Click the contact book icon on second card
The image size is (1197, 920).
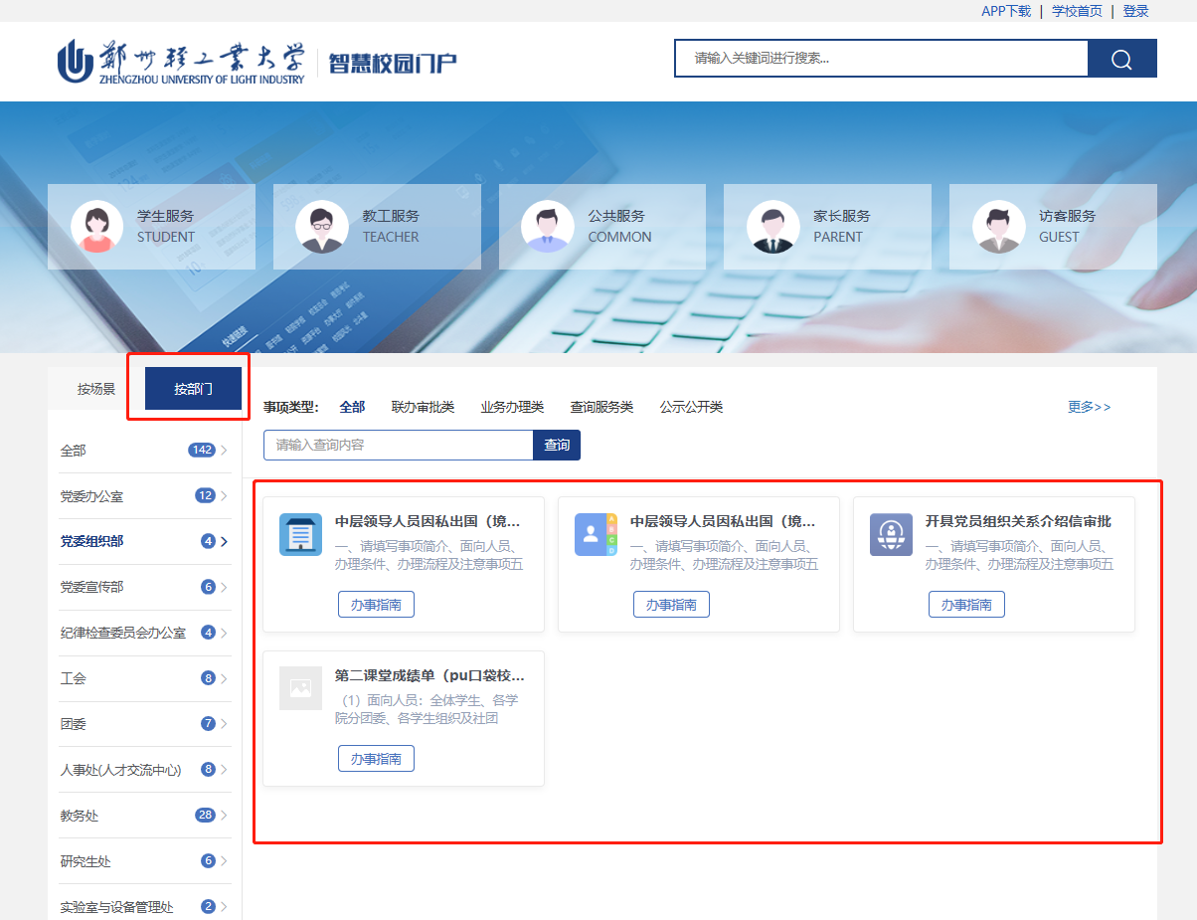click(x=596, y=535)
